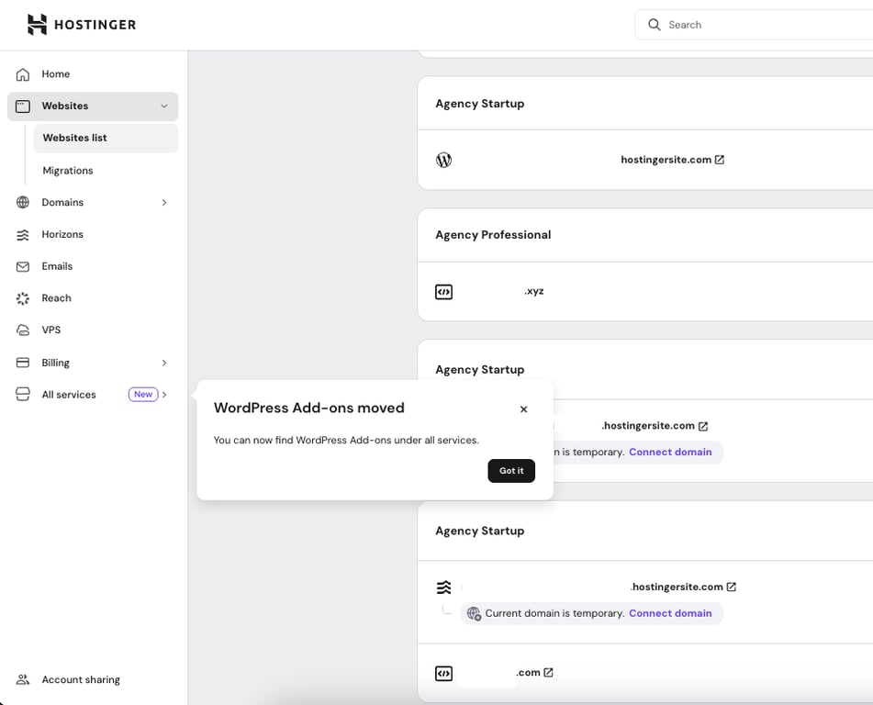
Task: Click the HOSTINGER wordmark text
Action: click(x=95, y=25)
